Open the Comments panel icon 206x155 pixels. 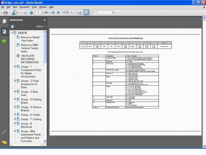[x=5, y=143]
